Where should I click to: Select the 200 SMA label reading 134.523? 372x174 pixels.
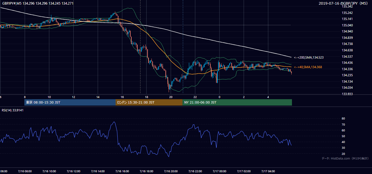[309, 58]
